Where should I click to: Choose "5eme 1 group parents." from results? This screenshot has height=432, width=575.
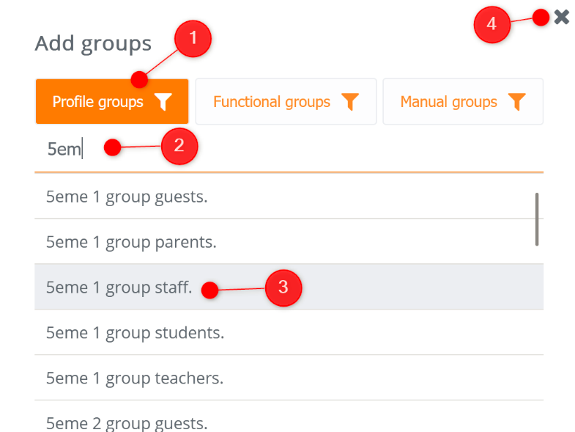[x=131, y=241]
